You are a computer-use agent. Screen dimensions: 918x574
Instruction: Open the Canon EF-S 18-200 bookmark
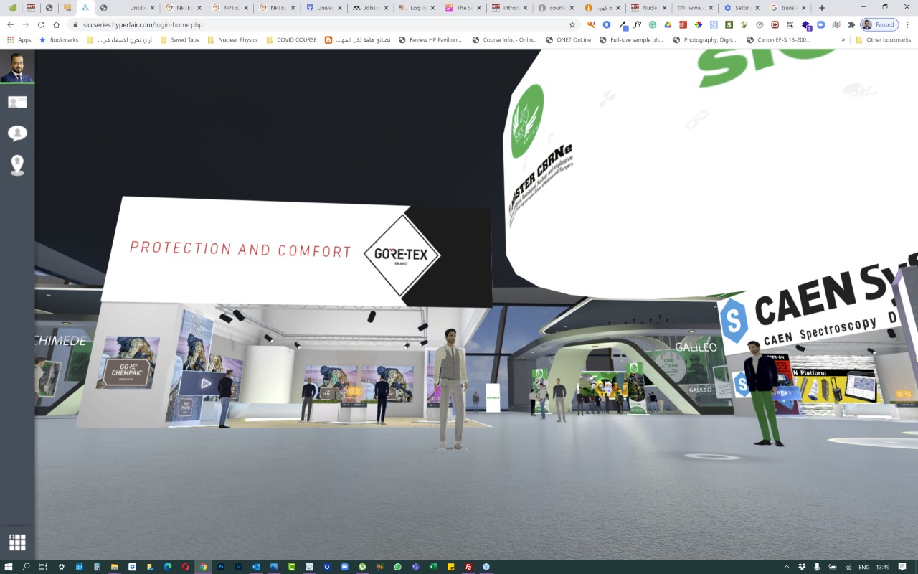779,40
